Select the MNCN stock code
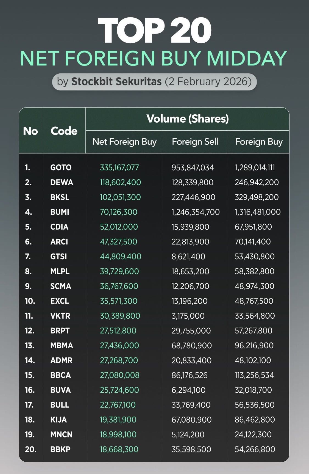 [x=61, y=435]
